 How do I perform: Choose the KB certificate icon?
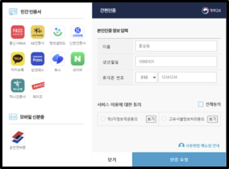pyautogui.click(x=37, y=32)
